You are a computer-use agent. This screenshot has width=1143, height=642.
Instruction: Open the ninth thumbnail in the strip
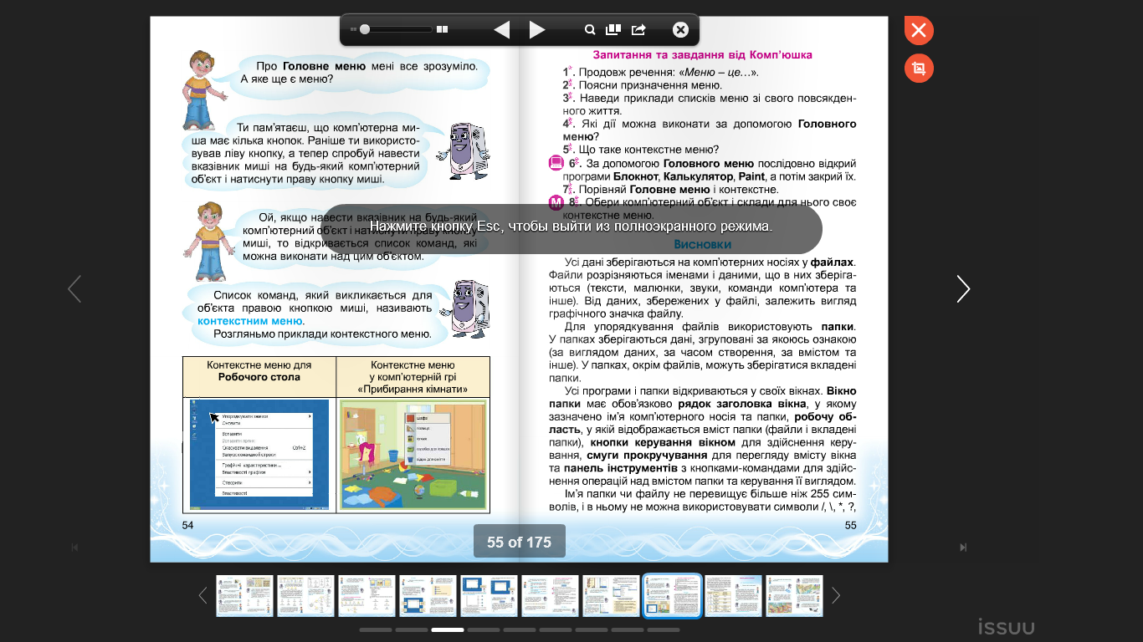(x=733, y=596)
